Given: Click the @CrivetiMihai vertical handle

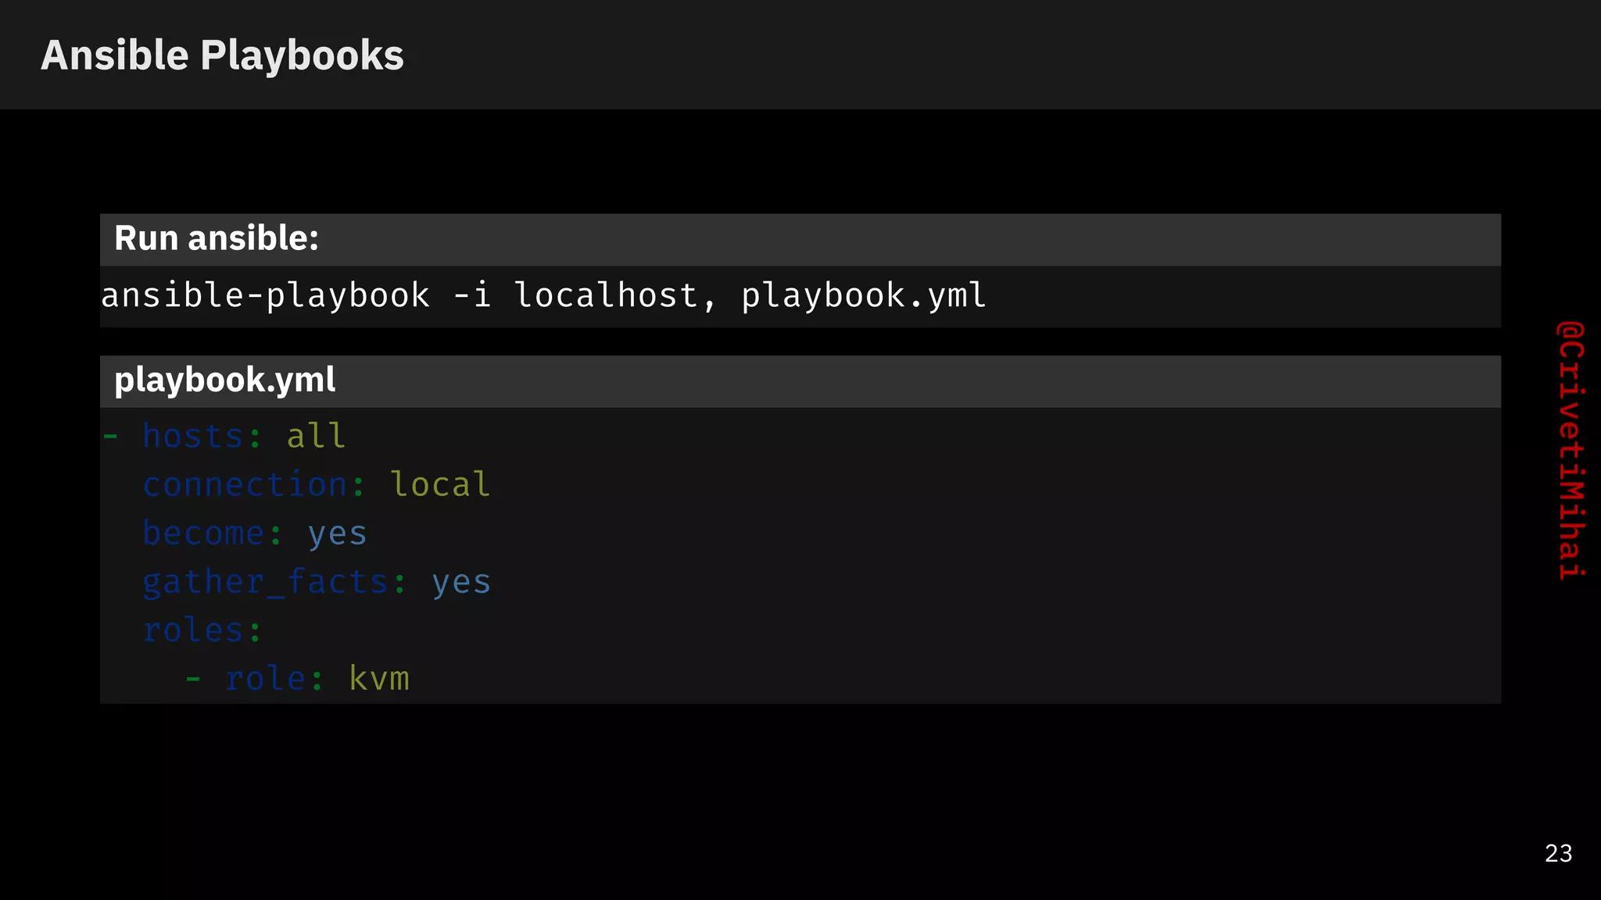Looking at the screenshot, I should click(x=1571, y=450).
